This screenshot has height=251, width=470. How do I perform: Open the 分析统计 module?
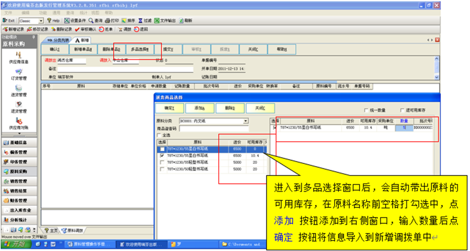point(19,220)
